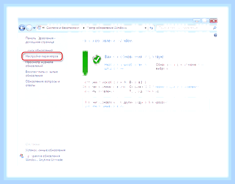Open the optional updates available link
The height and width of the screenshot is (184, 235).
pyautogui.click(x=125, y=67)
